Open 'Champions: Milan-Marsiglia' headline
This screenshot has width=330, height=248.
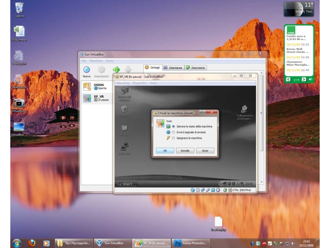click(298, 63)
